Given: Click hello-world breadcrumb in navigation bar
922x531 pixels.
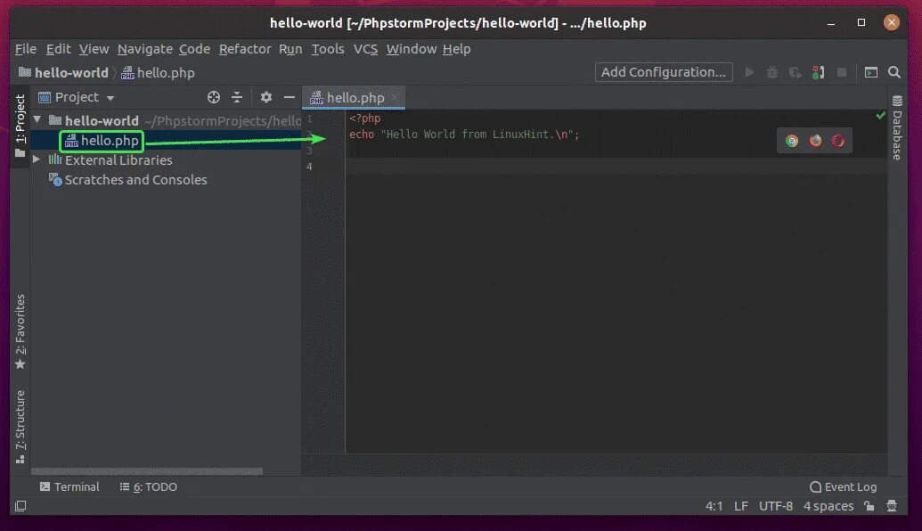Looking at the screenshot, I should point(64,72).
